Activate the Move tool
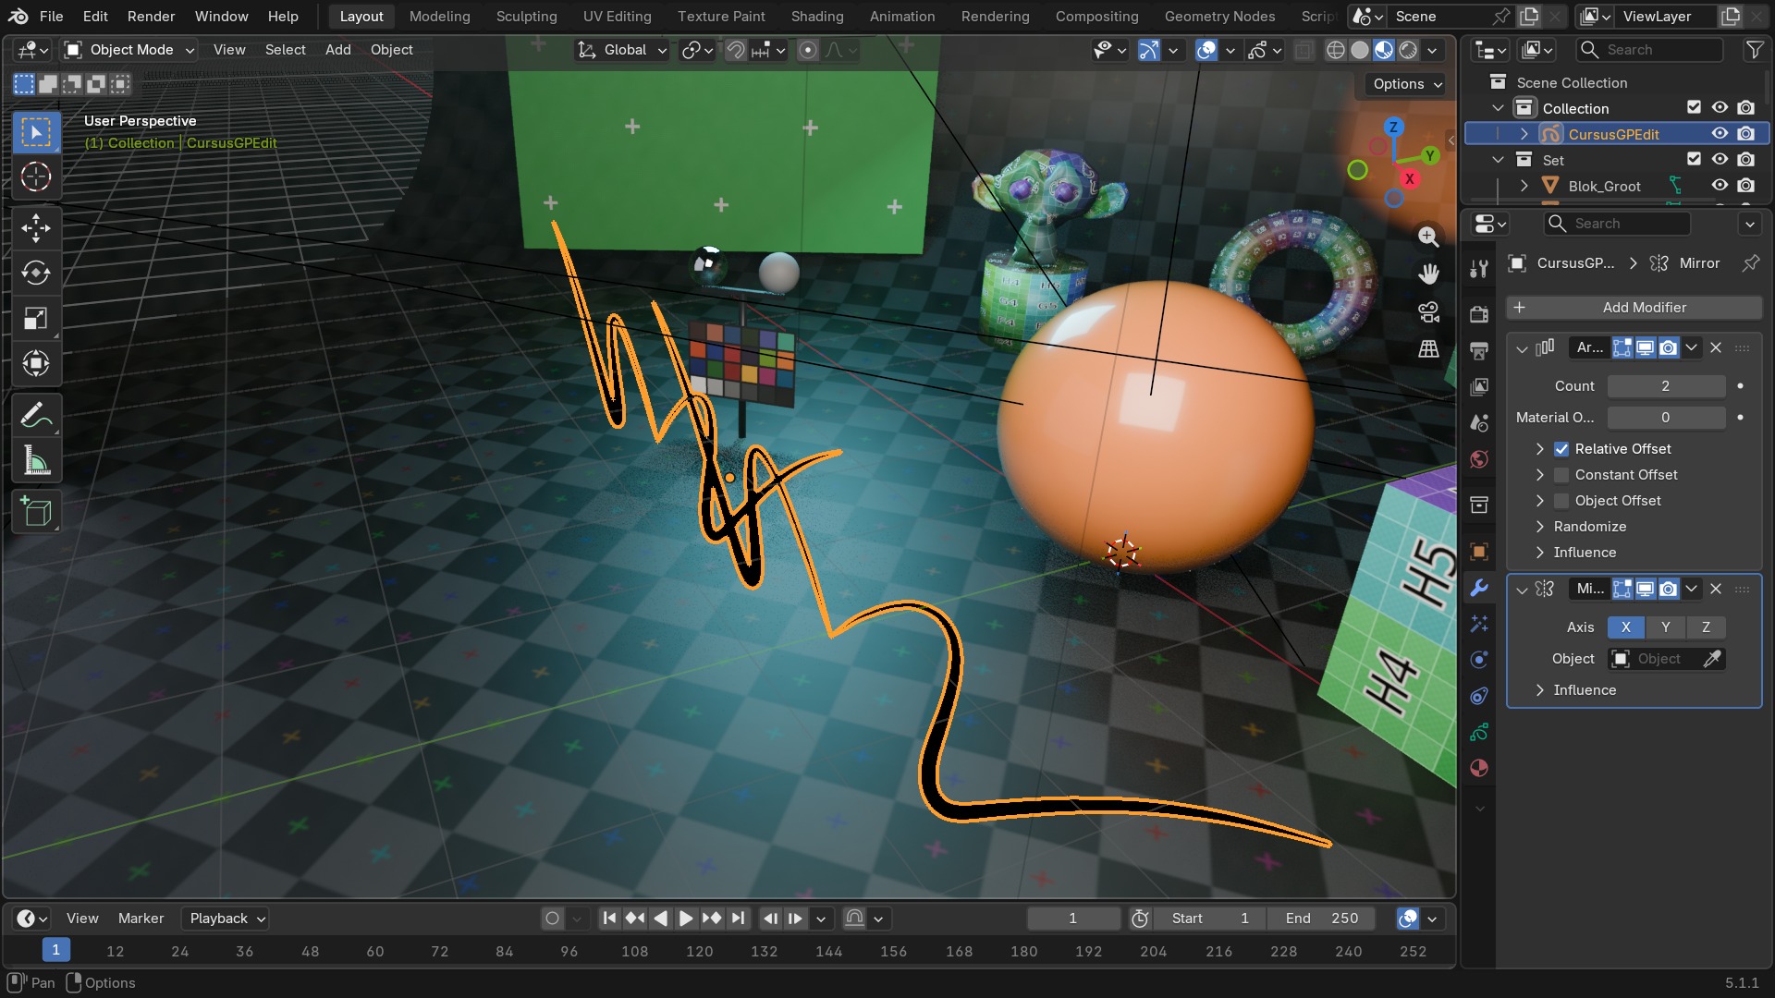The image size is (1775, 998). [36, 227]
